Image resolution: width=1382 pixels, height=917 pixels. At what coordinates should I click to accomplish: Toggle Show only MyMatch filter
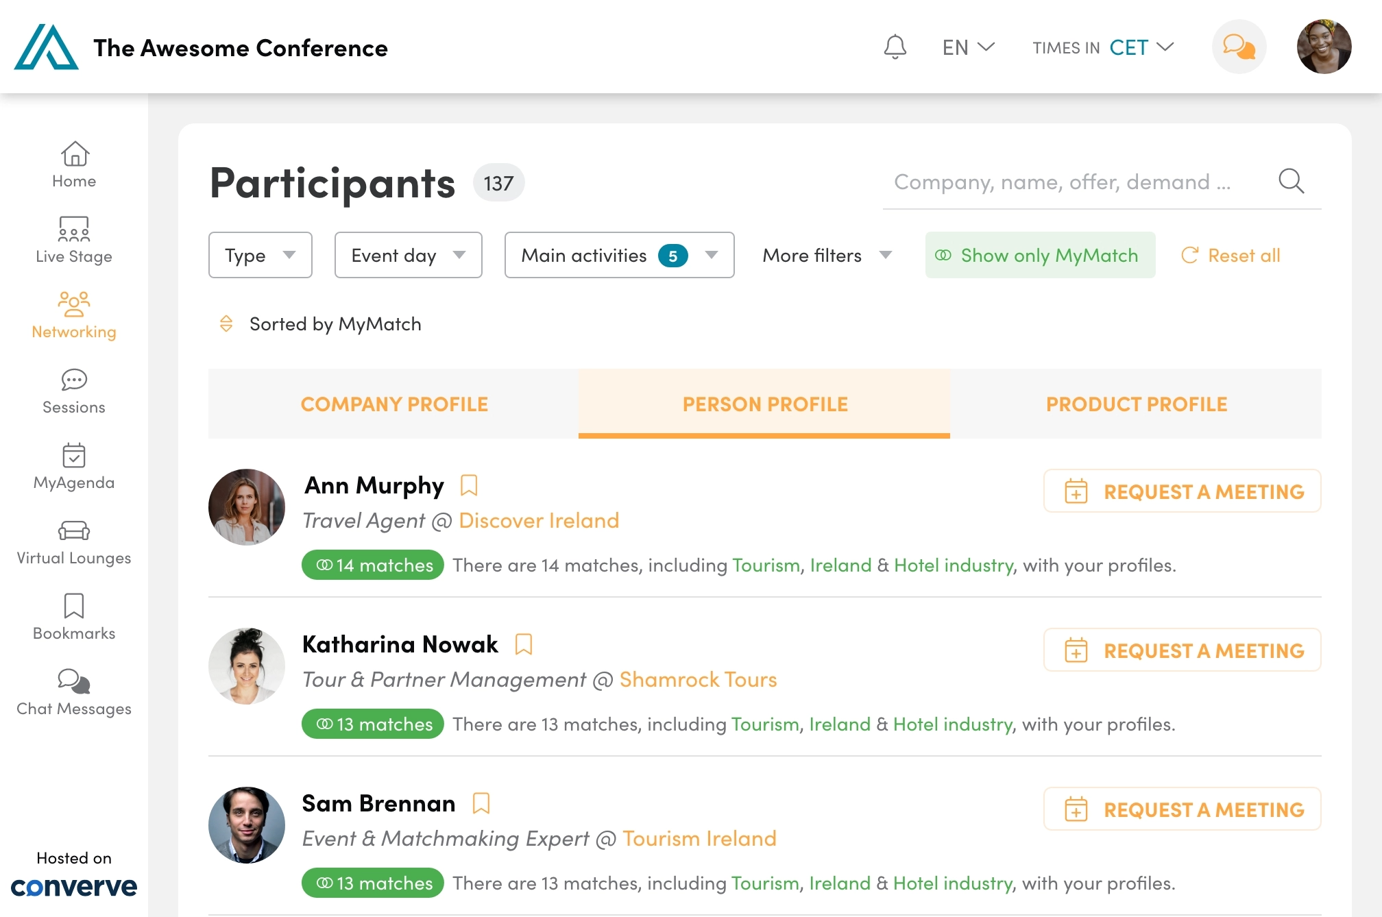[1040, 255]
